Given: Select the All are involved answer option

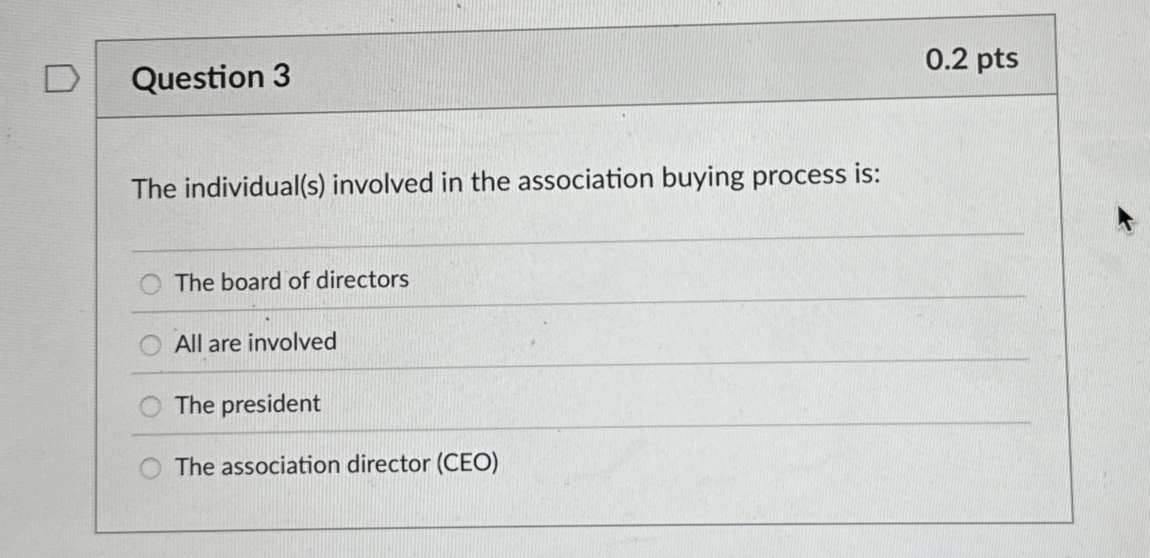Looking at the screenshot, I should click(x=151, y=344).
